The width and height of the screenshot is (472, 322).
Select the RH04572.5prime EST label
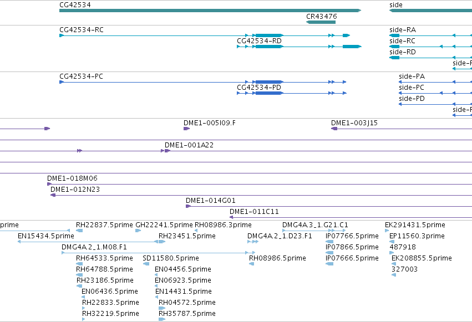click(187, 303)
